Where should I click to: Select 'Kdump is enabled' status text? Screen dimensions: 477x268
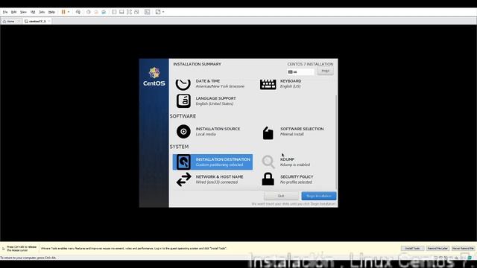click(295, 165)
